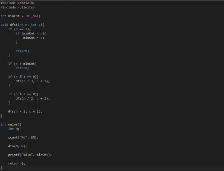Click the scanf("%d", &N); line
Screen dimensions: 224x171
[23, 137]
